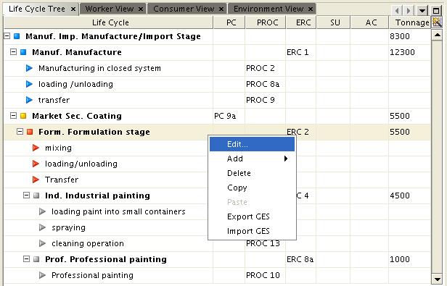Open the tab list dropdown arrow

tap(422, 11)
